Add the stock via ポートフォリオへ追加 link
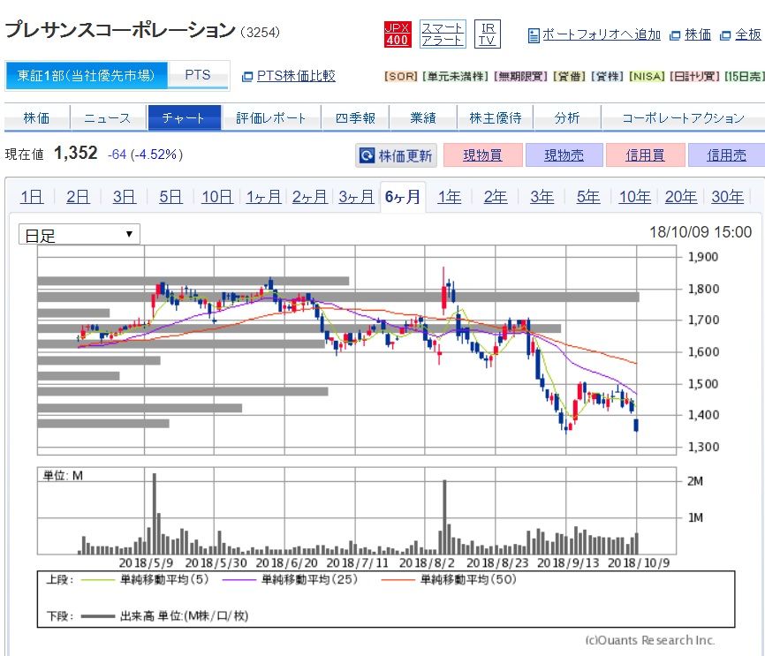Screen dimensions: 765x656 [601, 34]
